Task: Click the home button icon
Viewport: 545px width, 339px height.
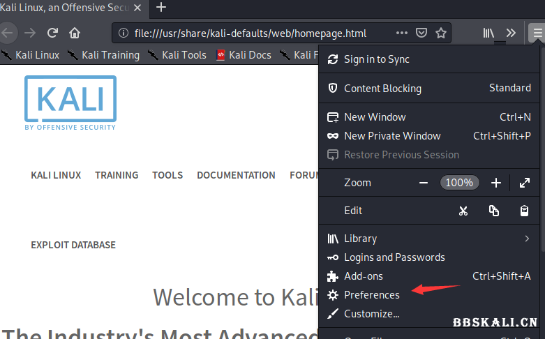Action: pos(74,33)
